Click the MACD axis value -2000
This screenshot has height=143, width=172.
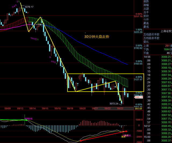139,137
